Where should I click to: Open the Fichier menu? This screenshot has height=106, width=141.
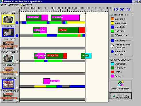(4, 5)
